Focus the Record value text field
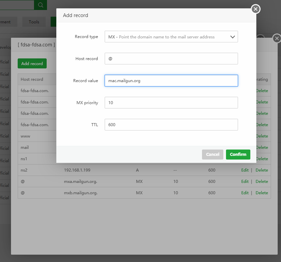Viewport: 281px width, 262px height. click(x=171, y=80)
